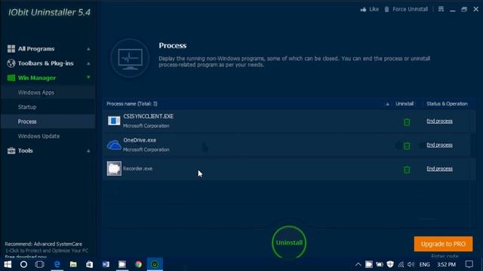
Task: Click the OneDrive cloud icon
Action: coord(114,145)
